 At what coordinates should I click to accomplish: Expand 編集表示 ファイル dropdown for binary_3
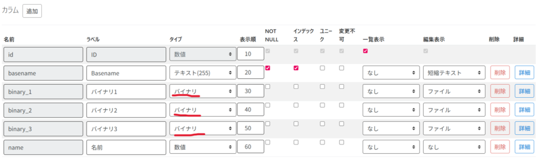click(454, 129)
